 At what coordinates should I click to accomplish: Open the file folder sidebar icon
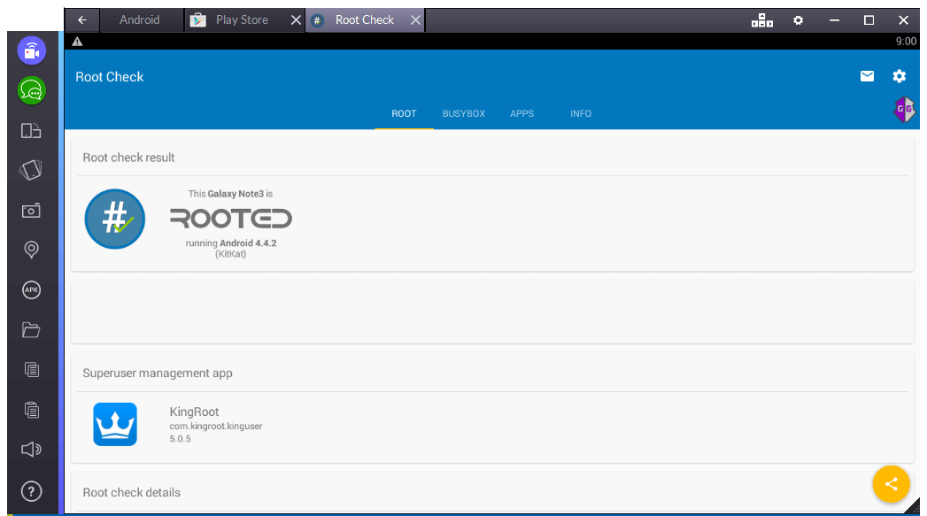coord(31,330)
